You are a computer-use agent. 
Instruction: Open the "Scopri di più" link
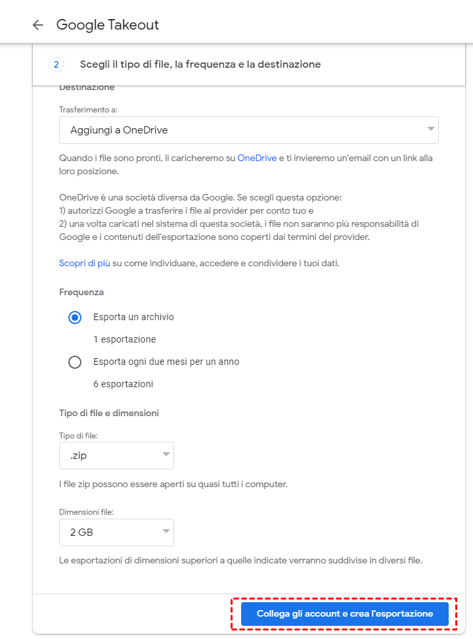84,263
